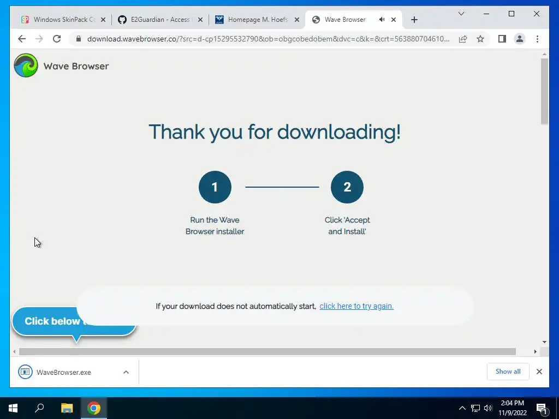Viewport: 559px width, 419px height.
Task: Close the downloads bar
Action: 539,372
